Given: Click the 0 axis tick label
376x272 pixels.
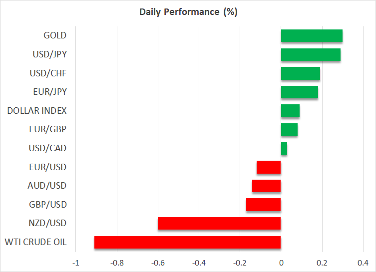Looking at the screenshot, I should click(x=281, y=263).
